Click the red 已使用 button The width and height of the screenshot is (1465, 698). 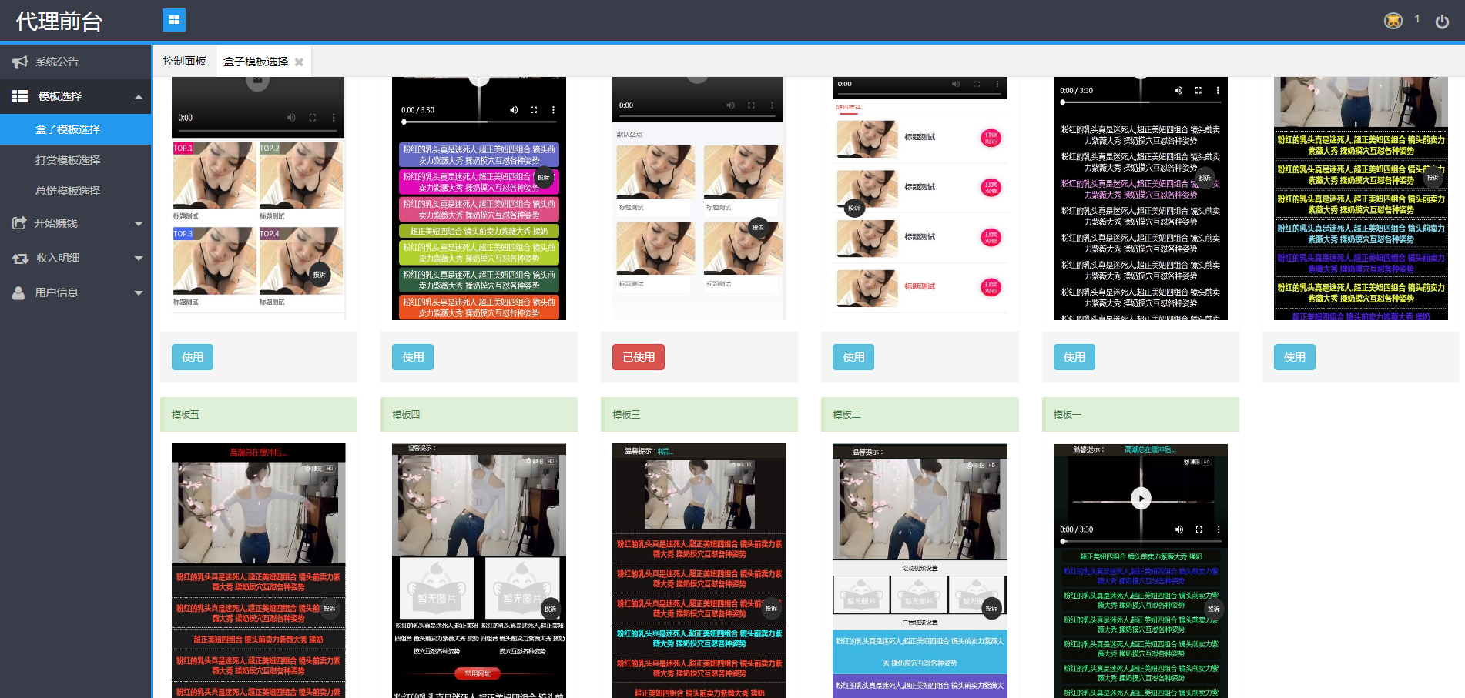pos(638,357)
